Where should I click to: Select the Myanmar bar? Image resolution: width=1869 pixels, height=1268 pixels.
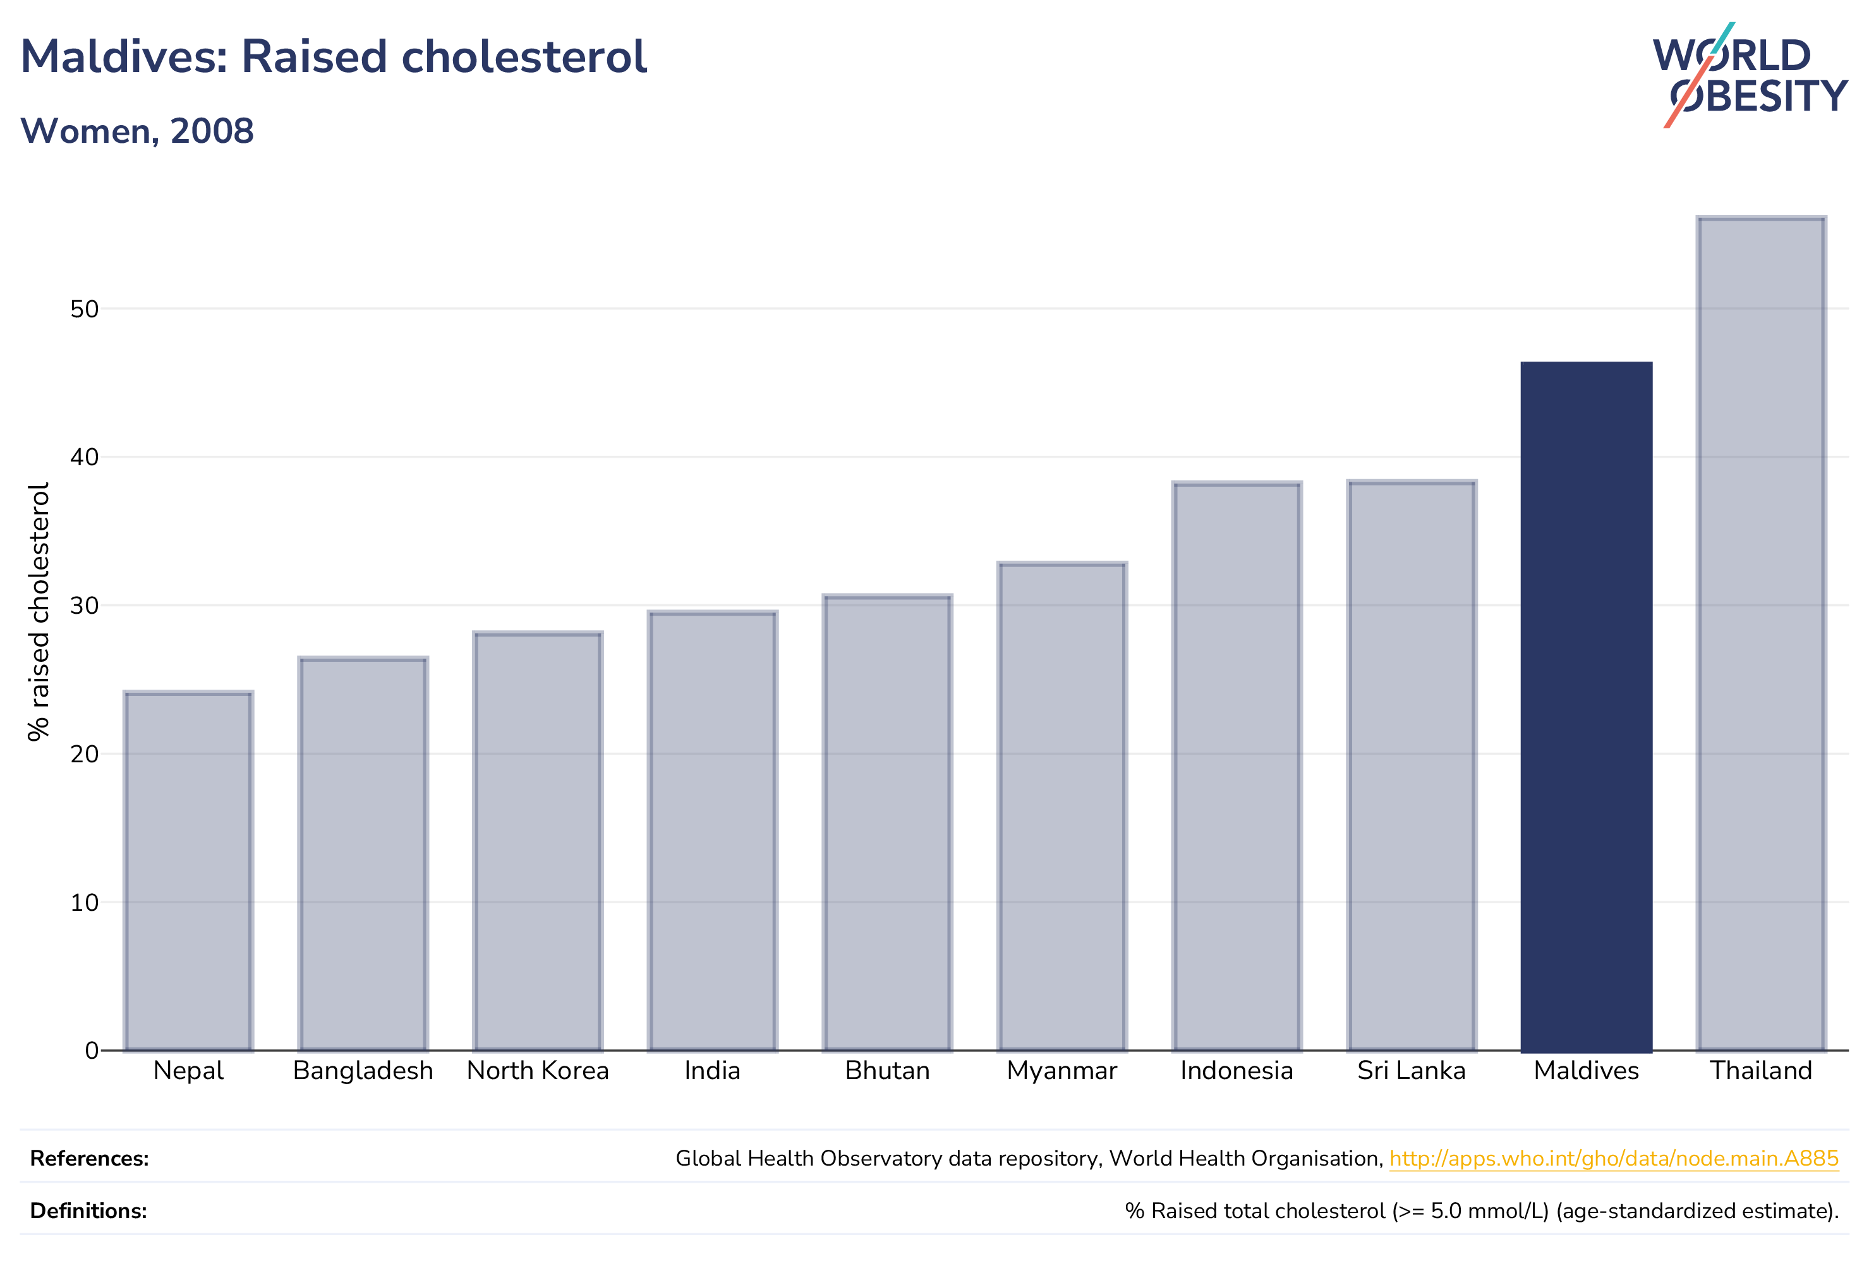point(1062,806)
